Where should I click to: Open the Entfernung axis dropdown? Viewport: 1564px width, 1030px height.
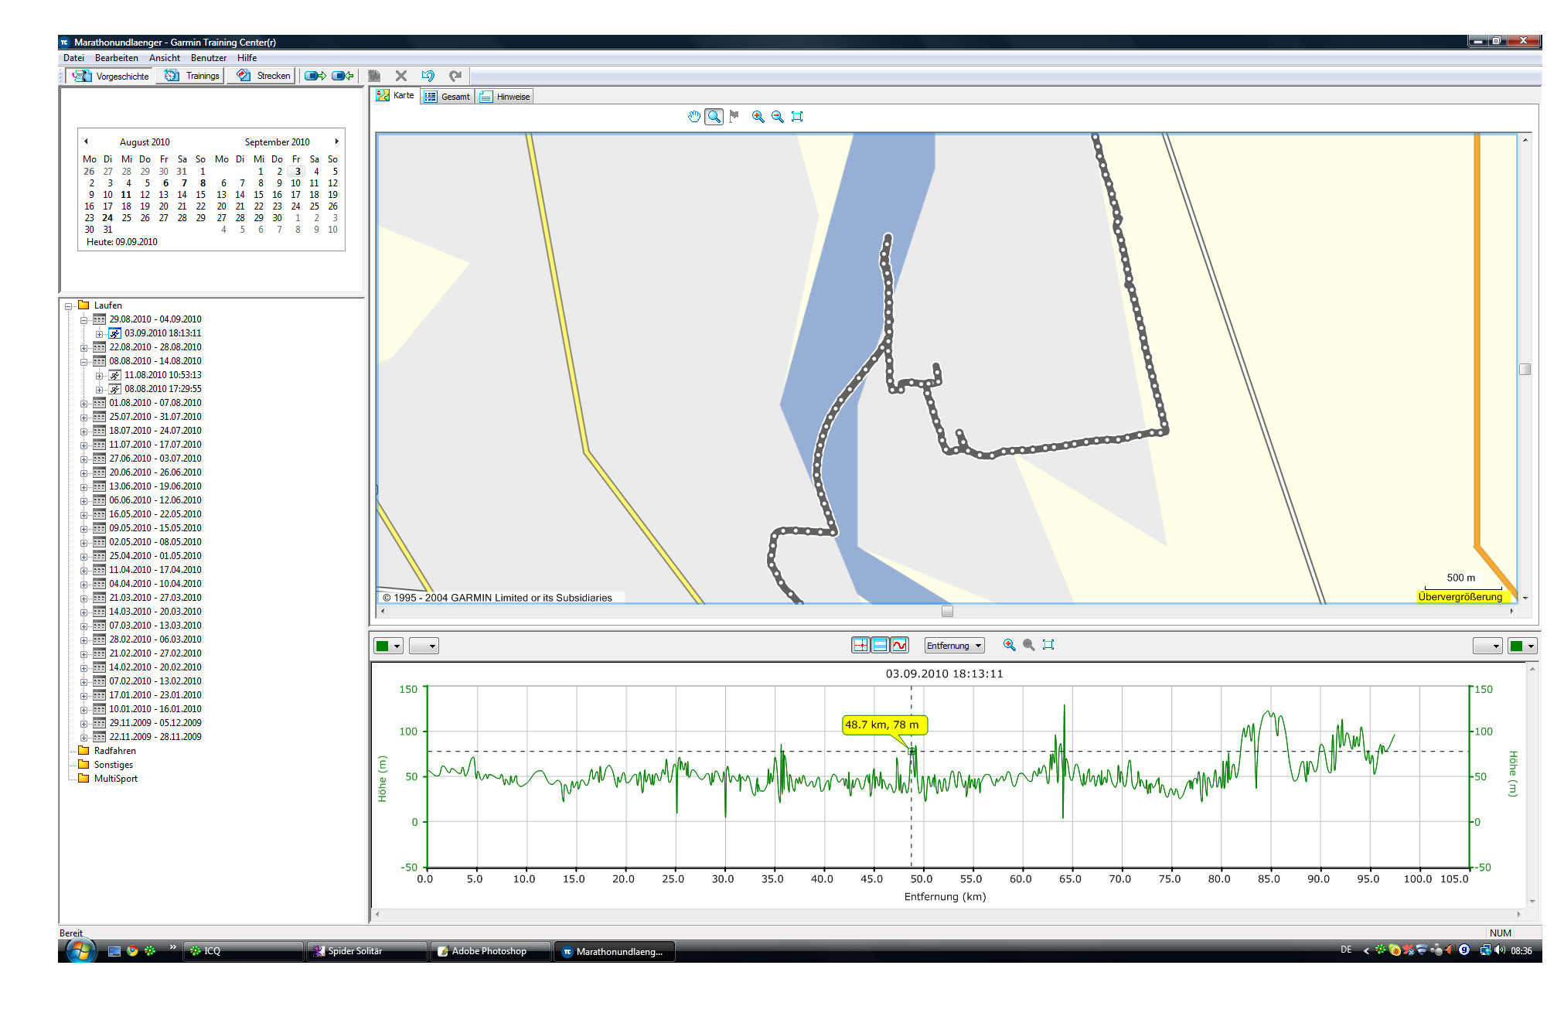point(954,646)
